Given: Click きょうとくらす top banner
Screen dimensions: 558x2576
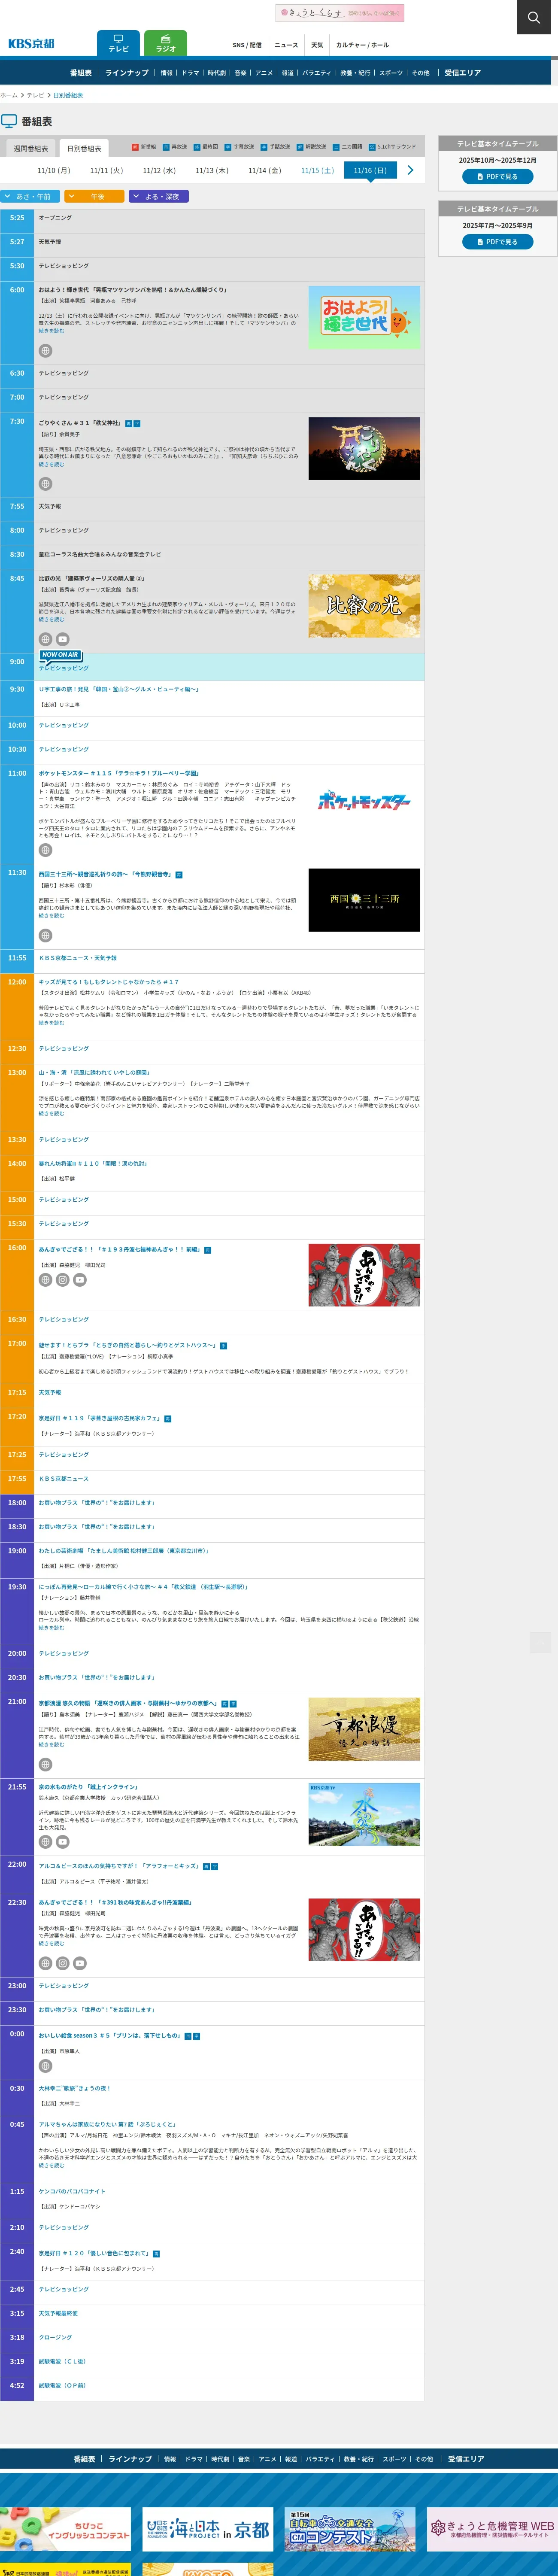Looking at the screenshot, I should tap(340, 13).
